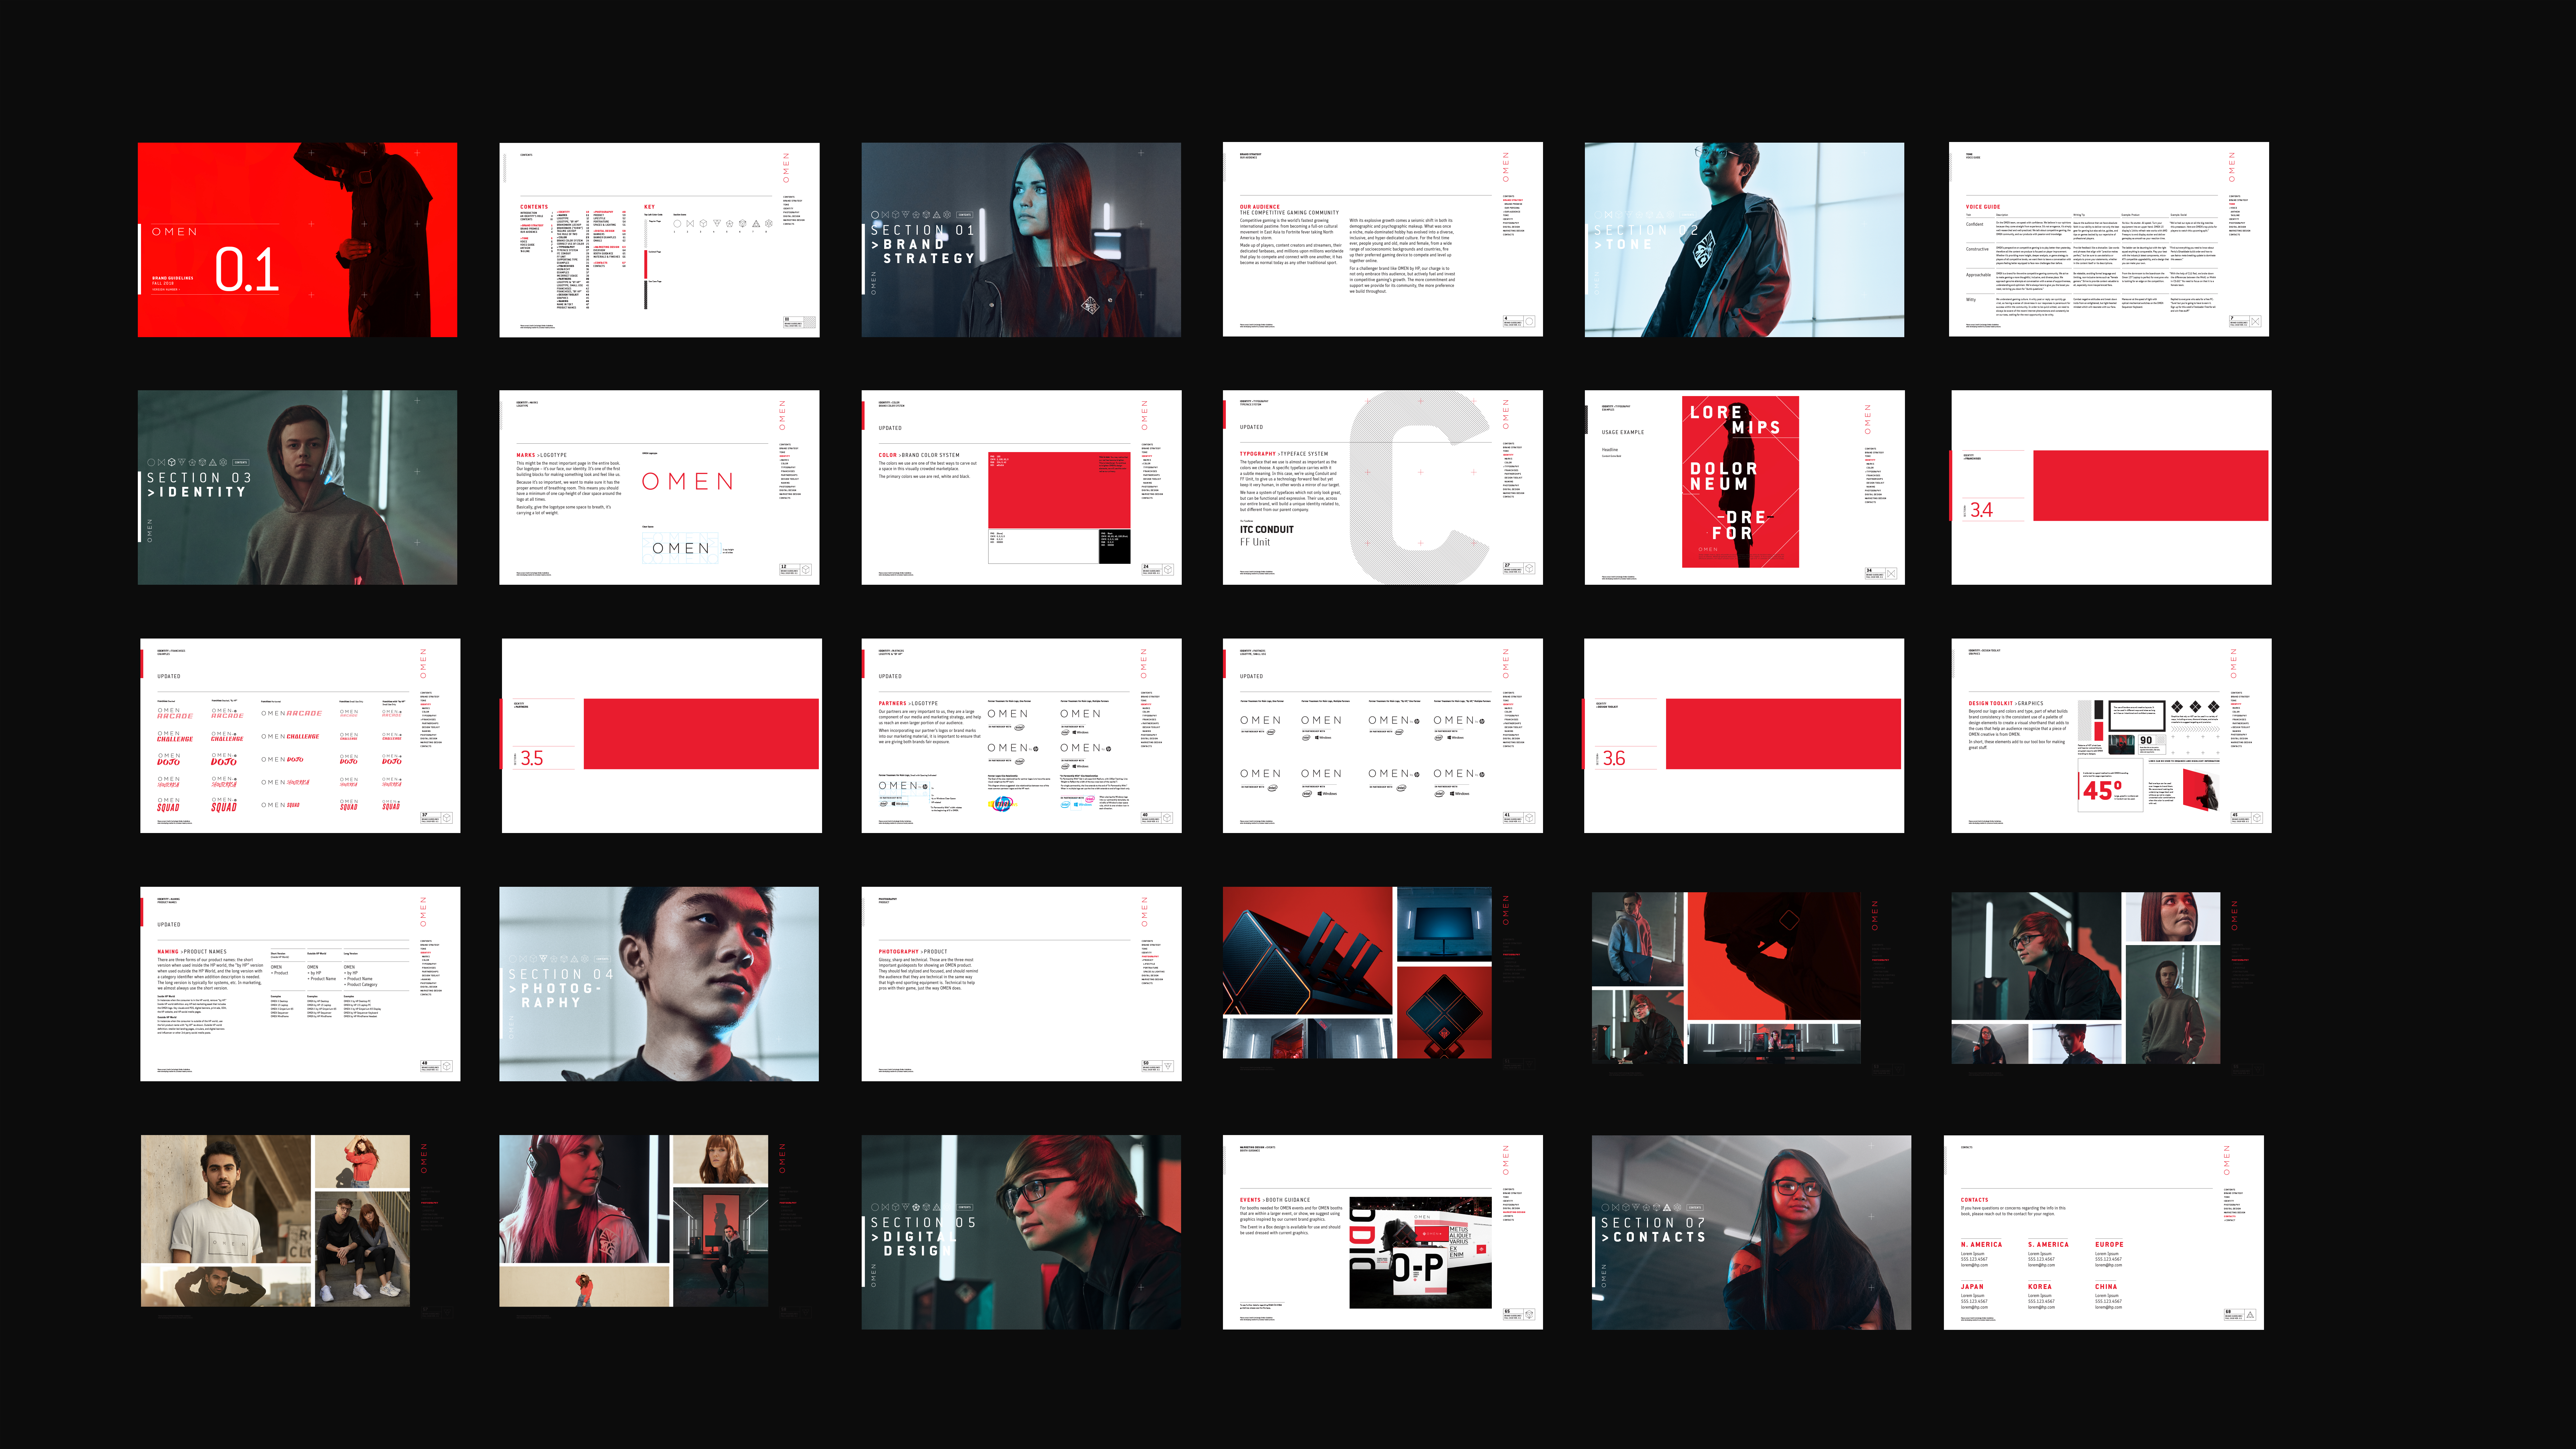Image resolution: width=2576 pixels, height=1449 pixels.
Task: Click the 'VOICE GUIDE' heading
Action: coord(1983,207)
